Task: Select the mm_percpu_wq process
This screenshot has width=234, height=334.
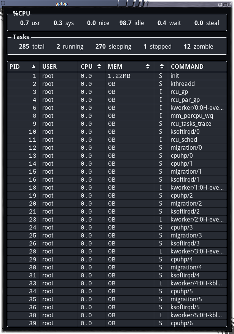Action: click(x=117, y=116)
